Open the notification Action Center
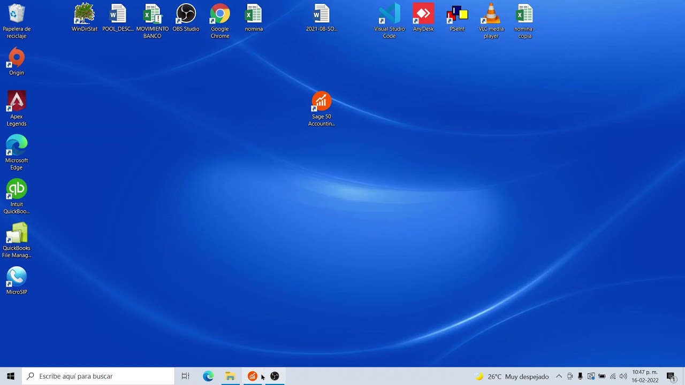685x385 pixels. tap(671, 376)
